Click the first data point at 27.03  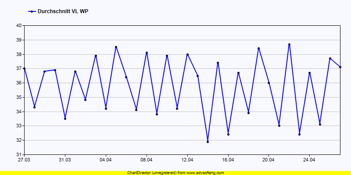coord(24,68)
